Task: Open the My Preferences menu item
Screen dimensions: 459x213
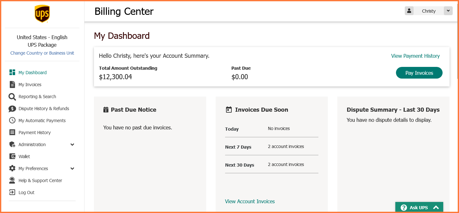Action: pos(33,169)
